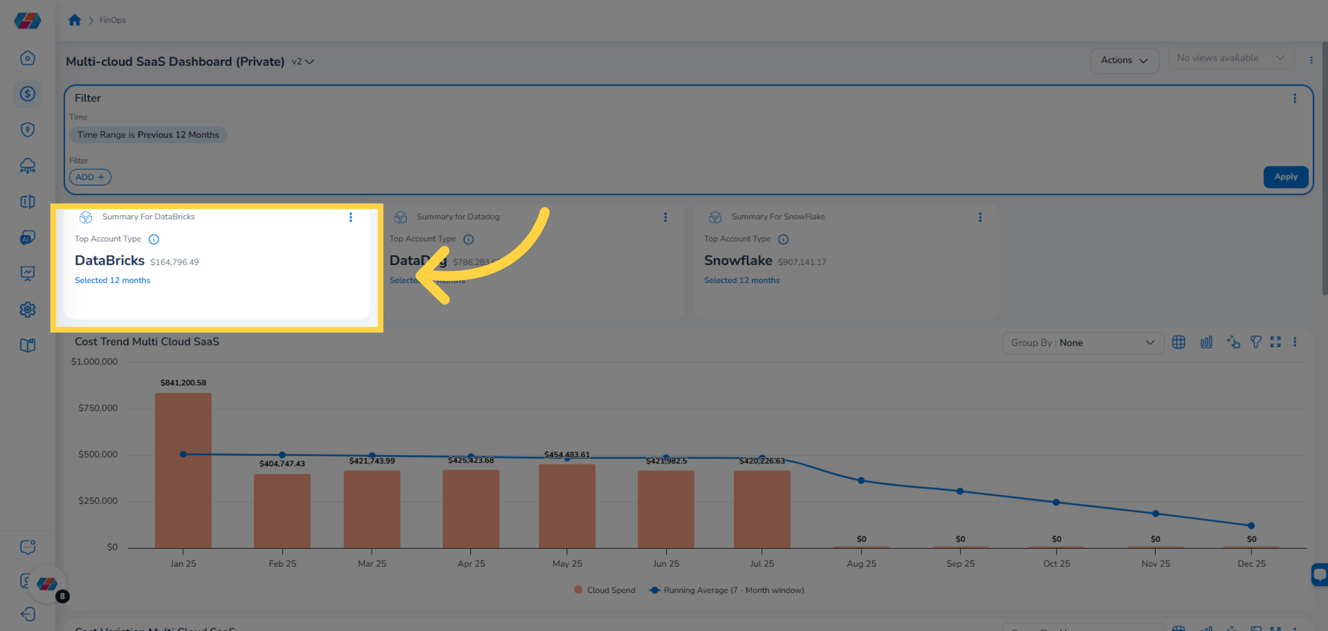The image size is (1328, 631).
Task: Open kebab menu on Summary For SnowFlake card
Action: (980, 217)
